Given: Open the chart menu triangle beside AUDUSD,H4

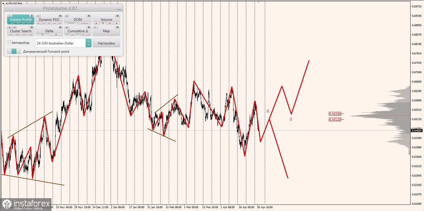Looking at the screenshot, I should 3,3.
